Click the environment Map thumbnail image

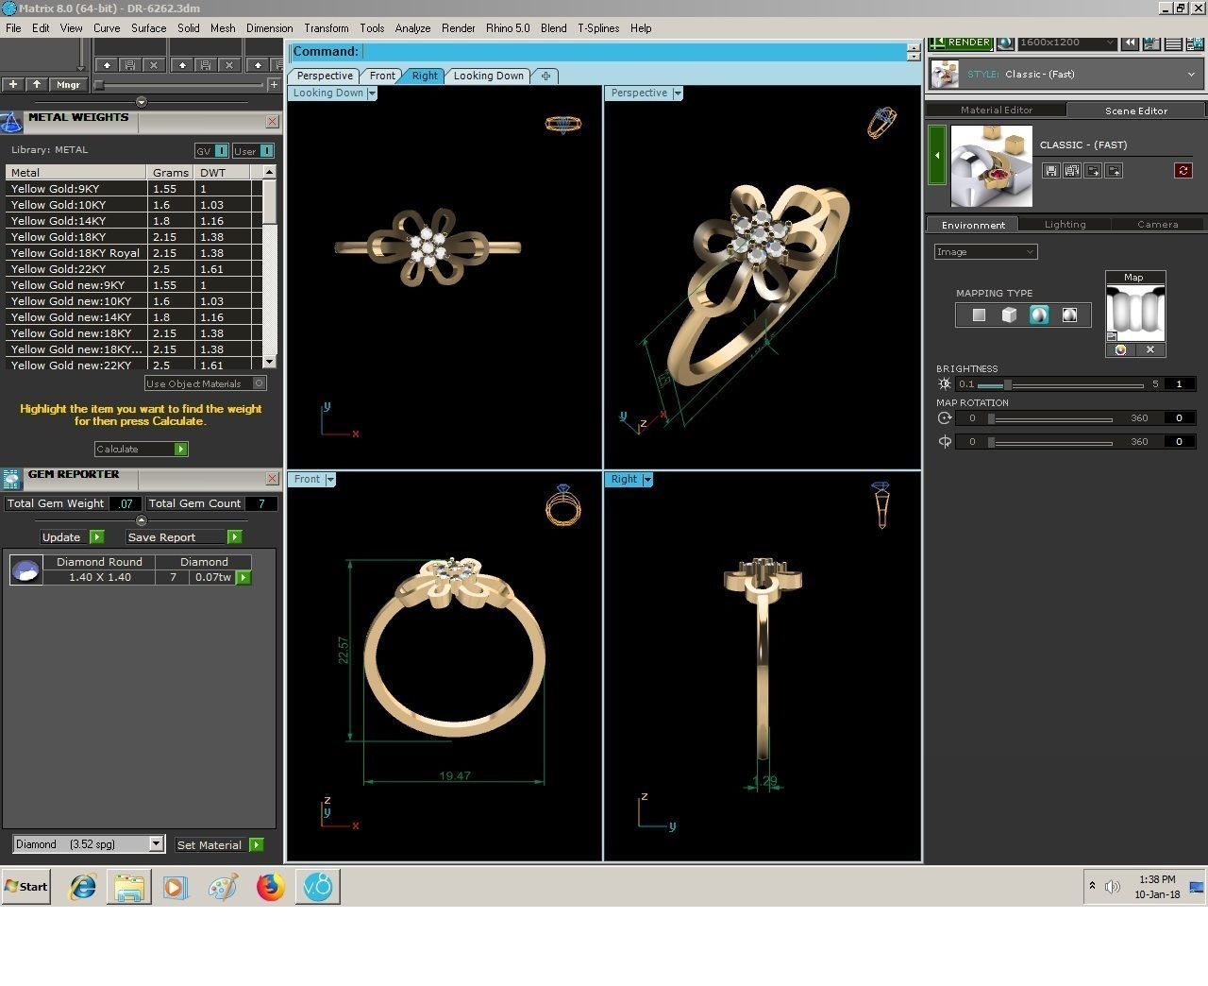click(1135, 313)
